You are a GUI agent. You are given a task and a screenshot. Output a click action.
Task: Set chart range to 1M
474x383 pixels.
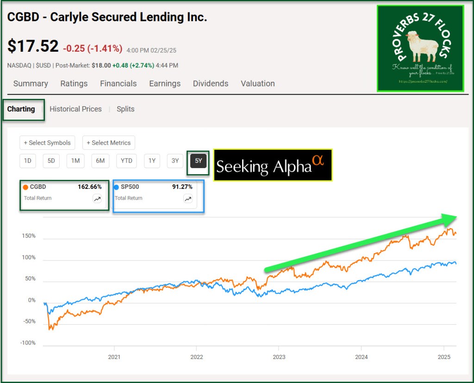(75, 161)
